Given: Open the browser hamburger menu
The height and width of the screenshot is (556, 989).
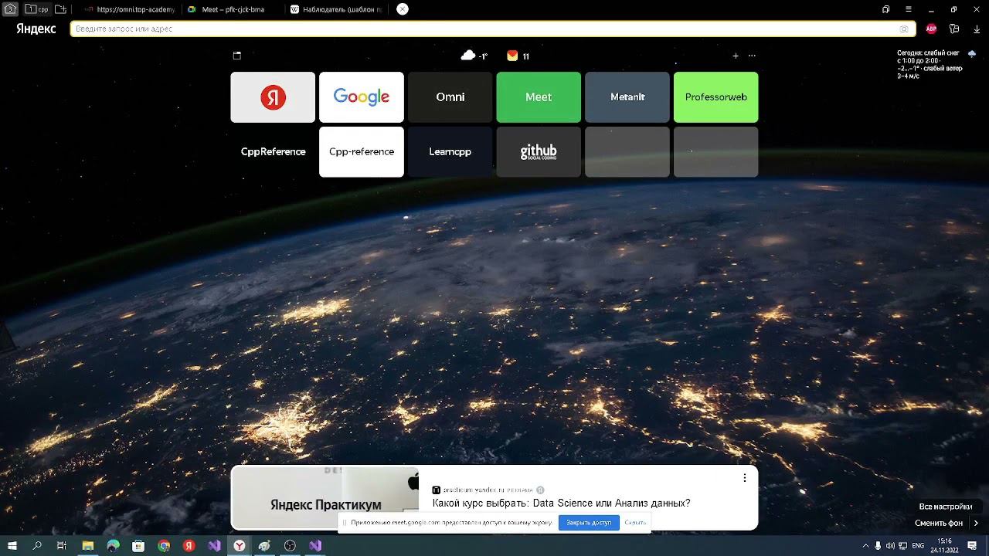Looking at the screenshot, I should tap(909, 9).
